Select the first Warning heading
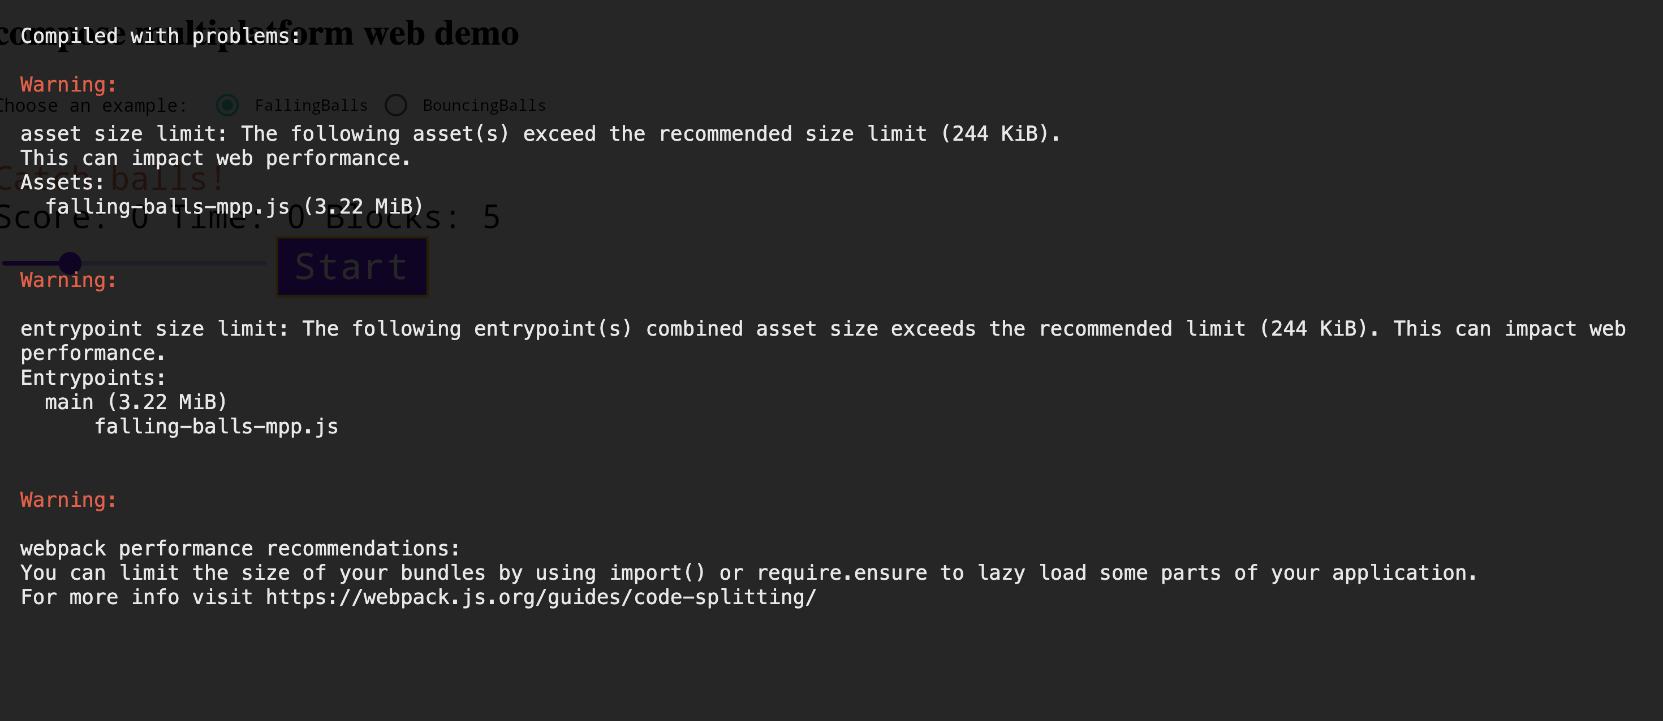 [67, 84]
